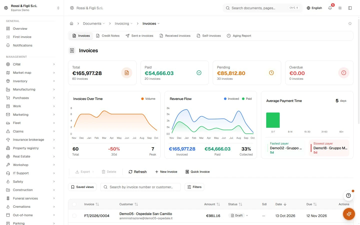Click the home breadcrumb icon
Screen dimensions: 360x225
pyautogui.click(x=71, y=23)
